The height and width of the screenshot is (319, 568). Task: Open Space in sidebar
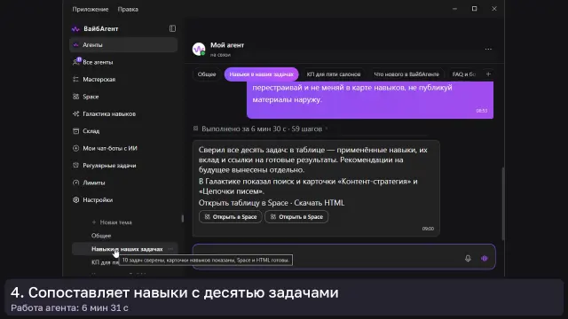[x=123, y=97]
